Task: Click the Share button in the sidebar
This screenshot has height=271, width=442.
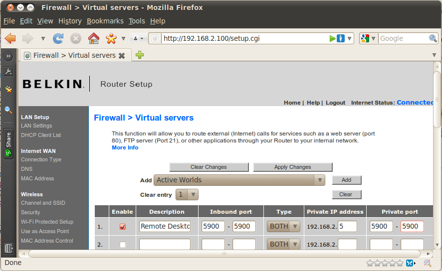Action: pos(8,144)
